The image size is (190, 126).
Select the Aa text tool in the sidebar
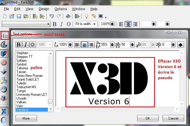pyautogui.click(x=5, y=36)
